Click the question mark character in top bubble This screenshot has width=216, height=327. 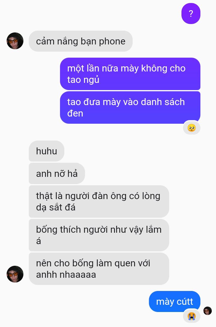pos(191,14)
